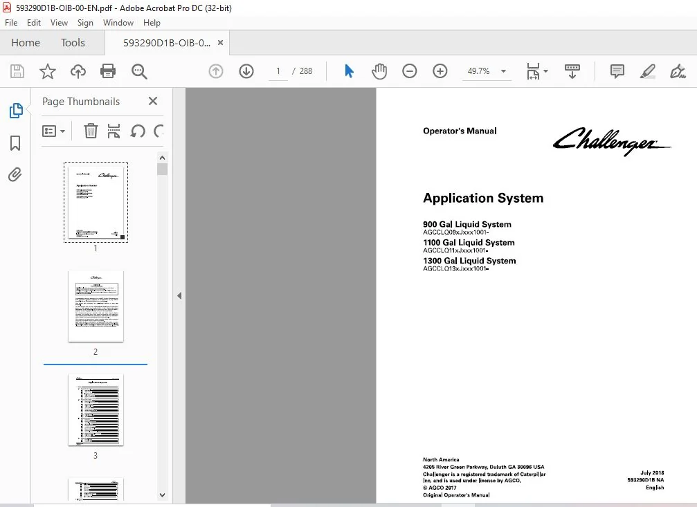Go to next page with the down arrow
This screenshot has width=697, height=507.
pos(246,71)
